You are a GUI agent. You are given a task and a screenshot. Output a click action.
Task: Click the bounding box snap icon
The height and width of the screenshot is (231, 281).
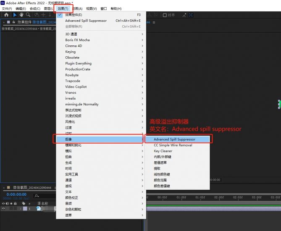(x=191, y=15)
